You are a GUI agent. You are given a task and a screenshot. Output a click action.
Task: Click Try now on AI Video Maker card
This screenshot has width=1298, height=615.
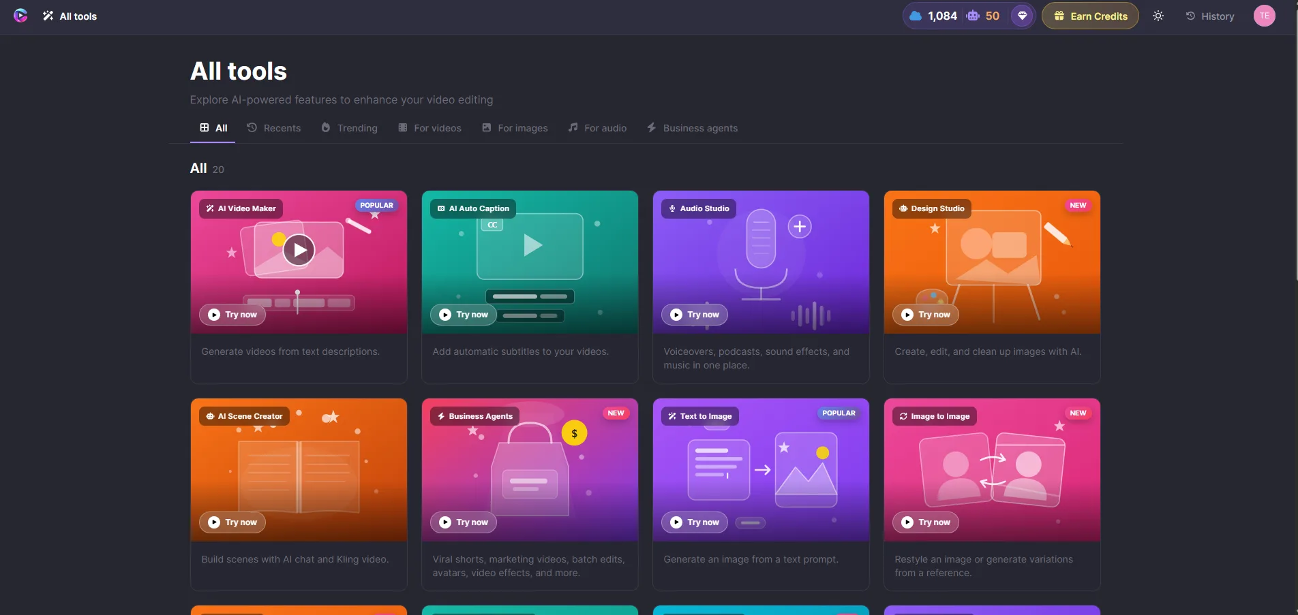[232, 315]
